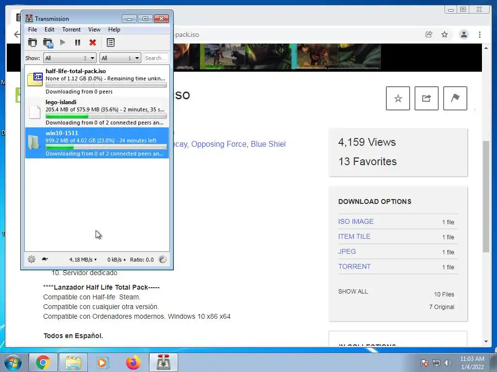Open the download speed 4.18 MB/s dropdown
Viewport: 497px width, 372px height.
83,260
